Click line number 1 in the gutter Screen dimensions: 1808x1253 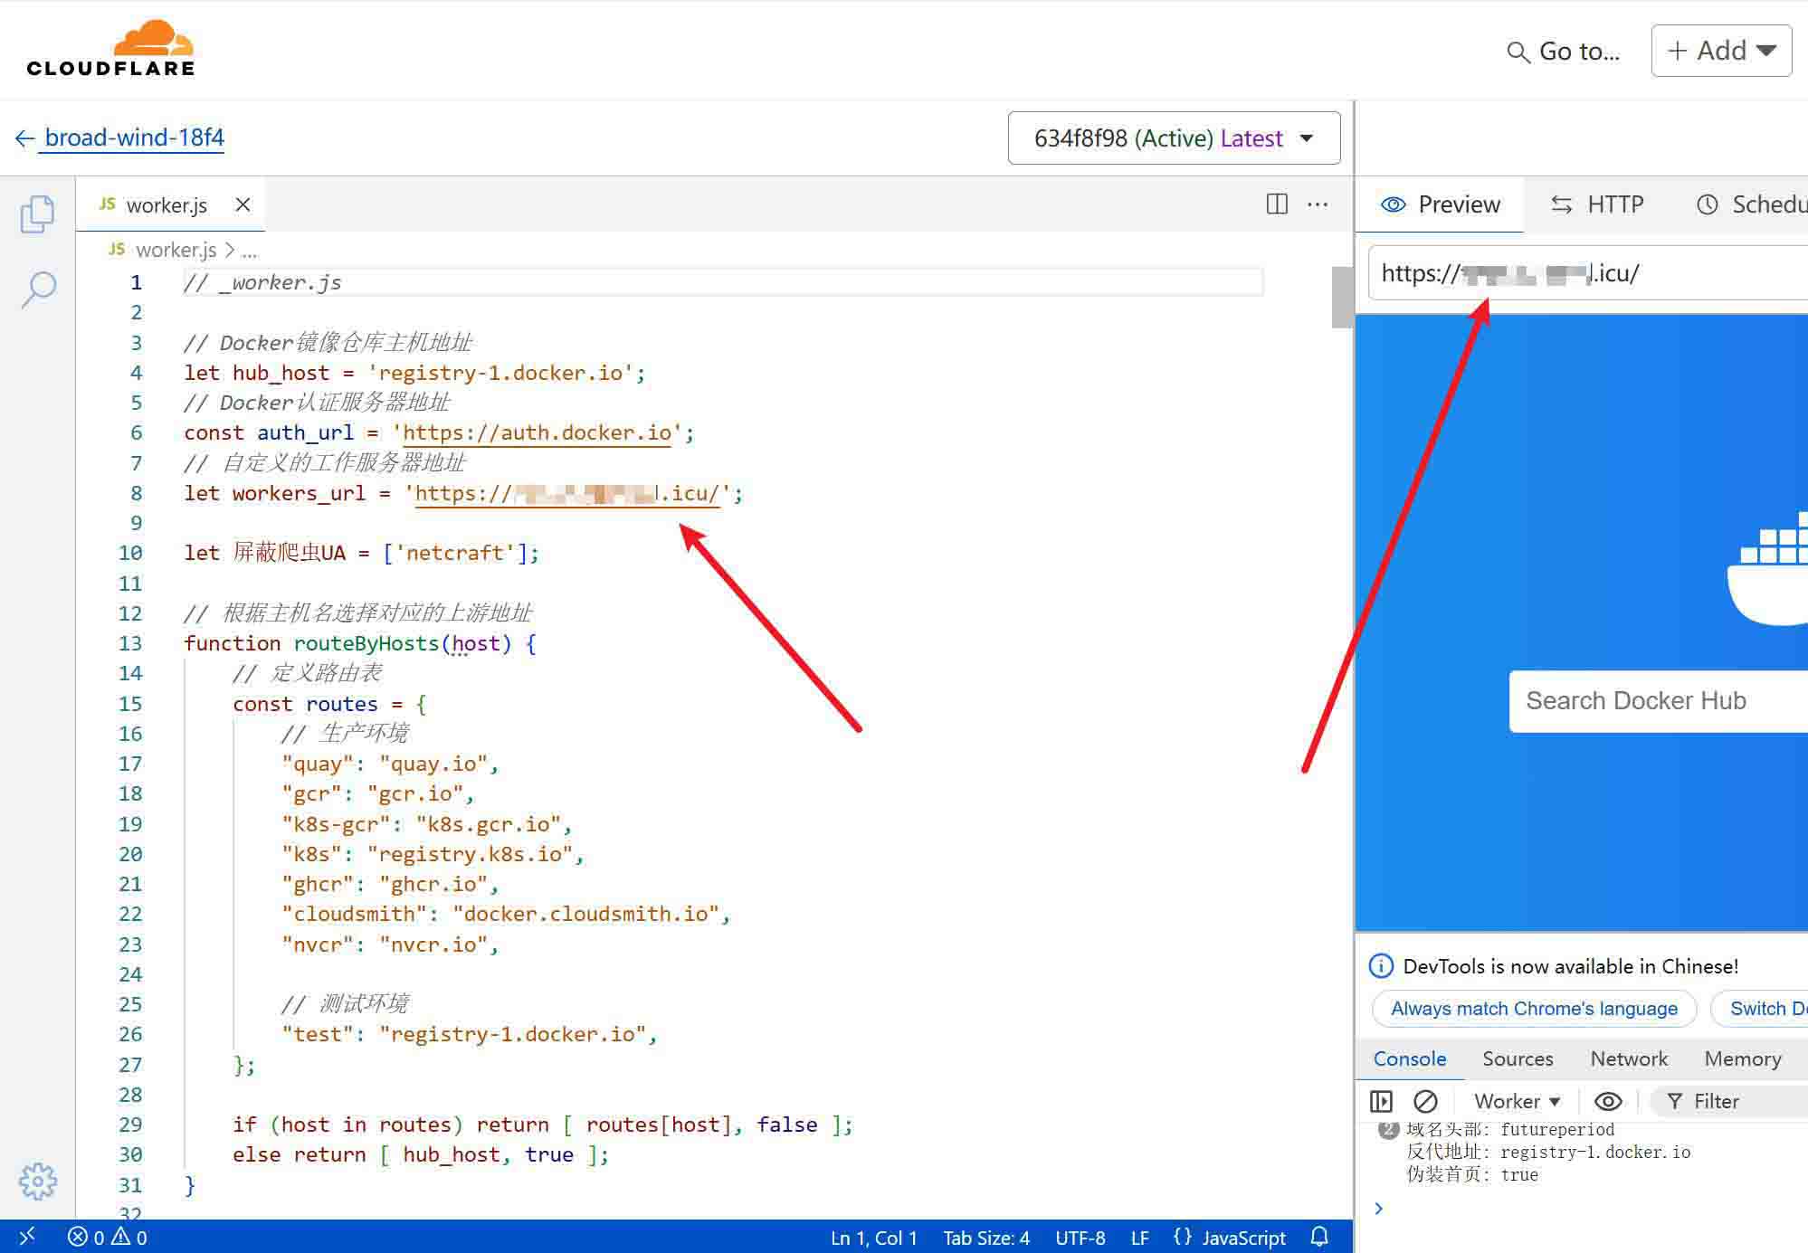(x=136, y=282)
